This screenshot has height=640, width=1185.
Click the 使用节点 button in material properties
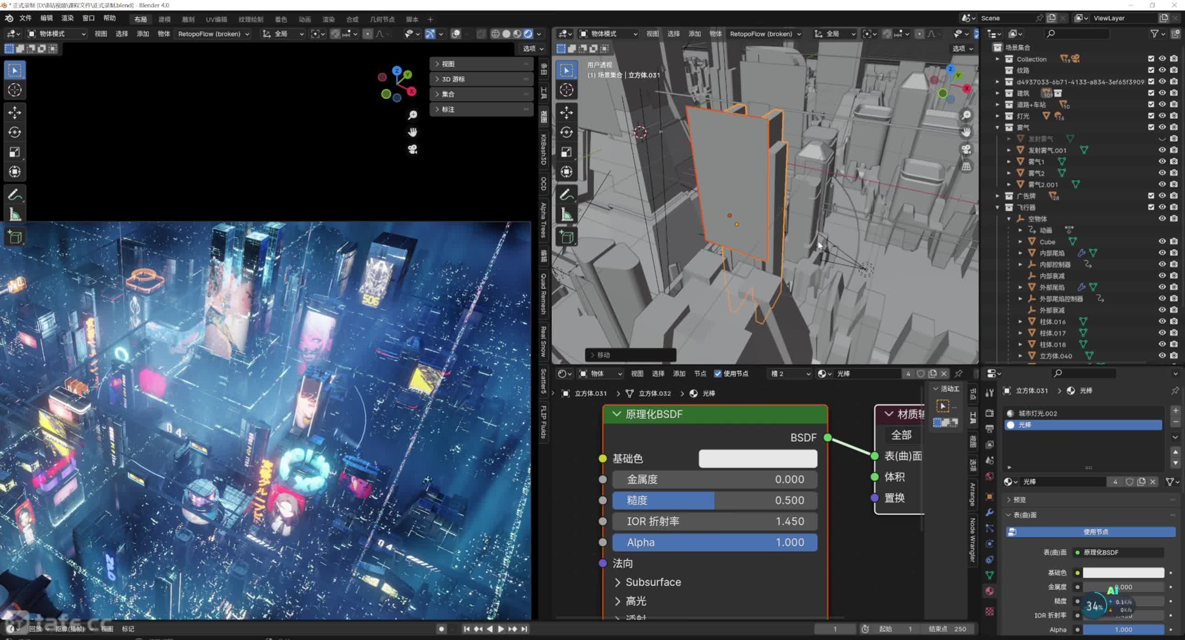pos(1091,532)
